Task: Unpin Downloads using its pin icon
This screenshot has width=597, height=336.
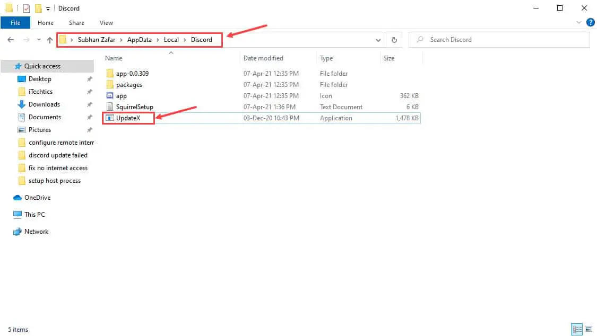Action: coord(90,104)
